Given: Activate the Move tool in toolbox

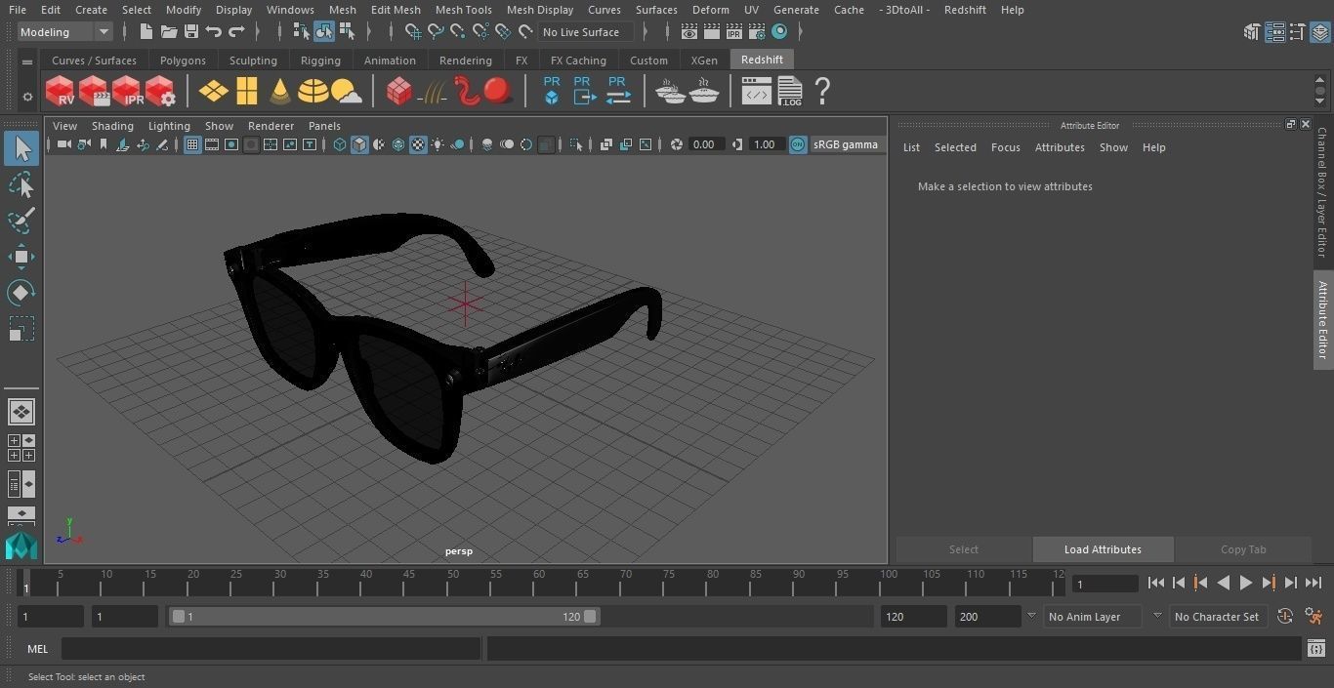Looking at the screenshot, I should [21, 257].
